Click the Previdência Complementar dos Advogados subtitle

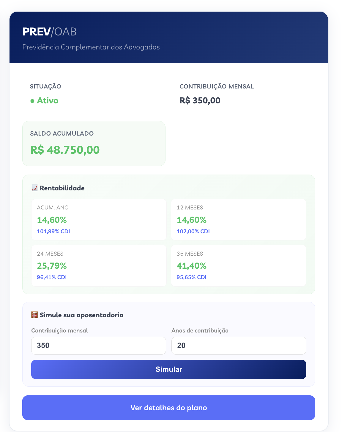click(x=91, y=47)
